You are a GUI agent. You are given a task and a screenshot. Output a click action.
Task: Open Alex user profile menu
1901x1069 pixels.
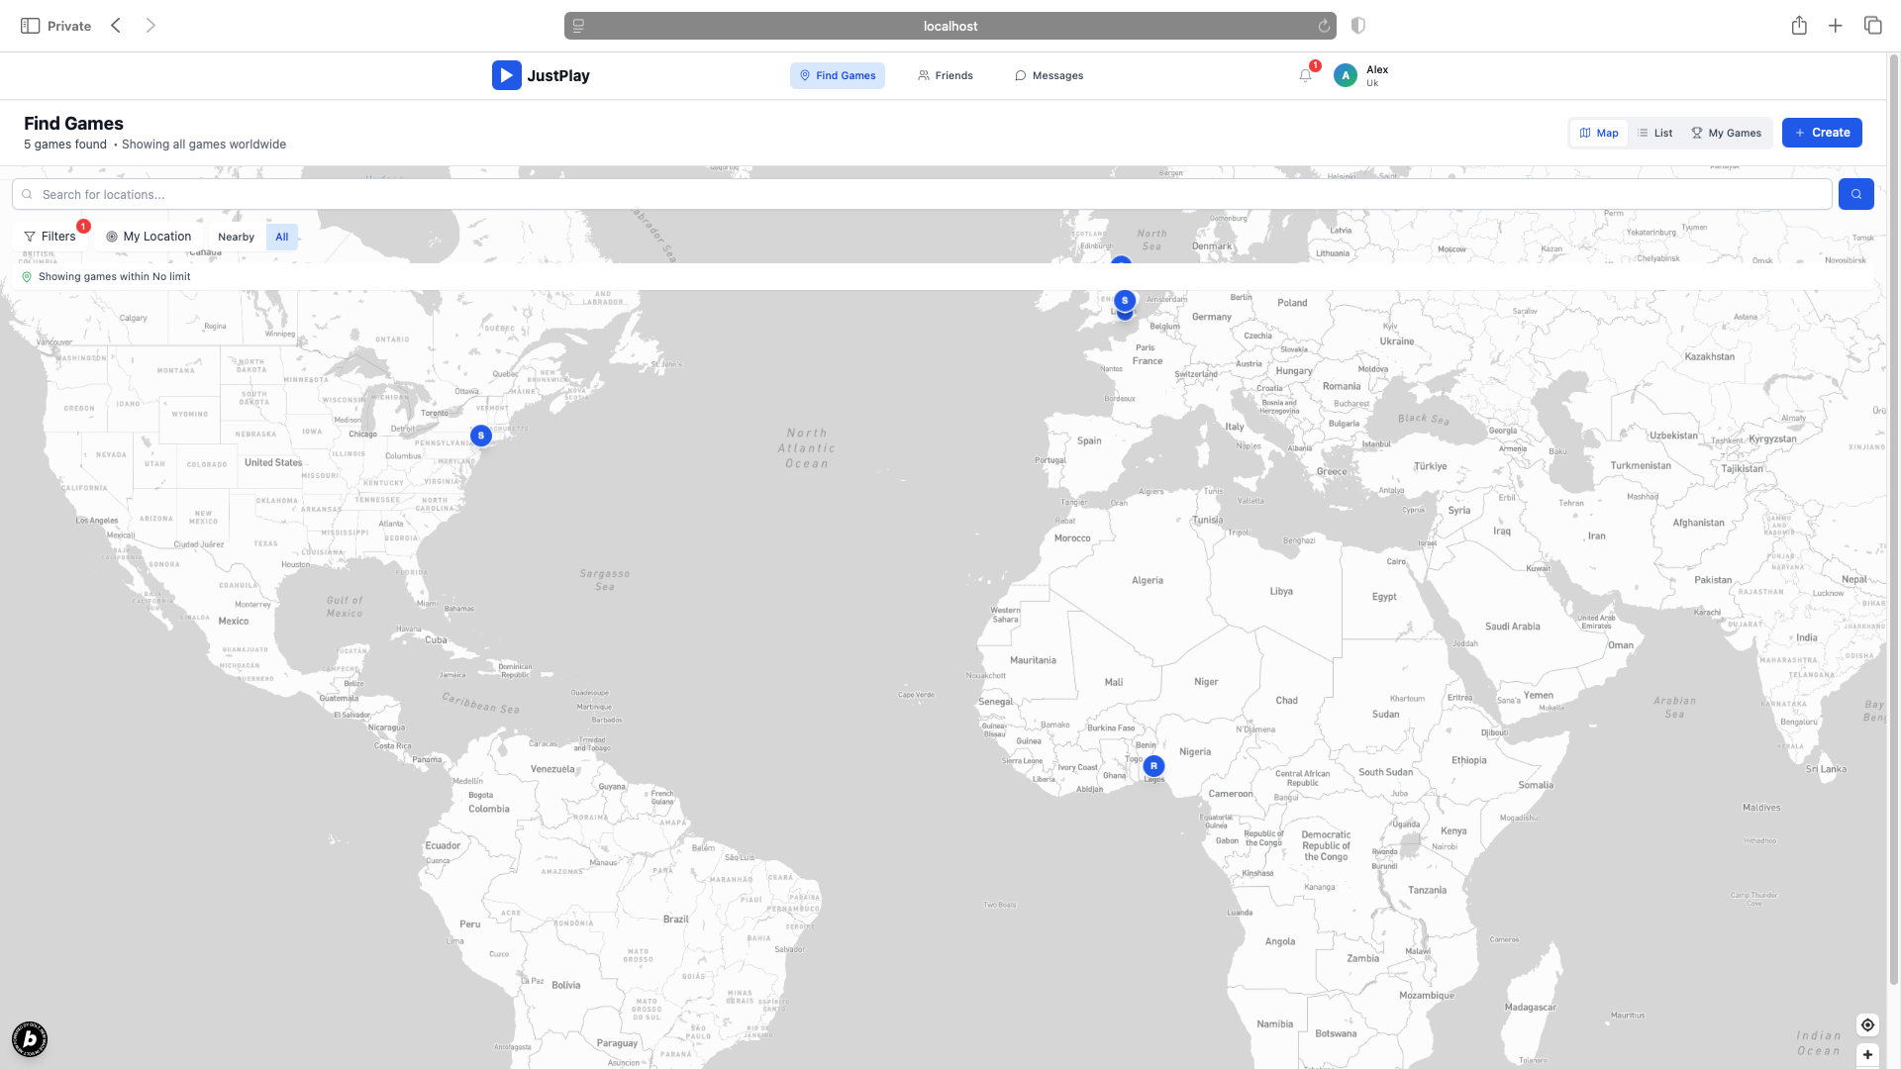pyautogui.click(x=1362, y=75)
